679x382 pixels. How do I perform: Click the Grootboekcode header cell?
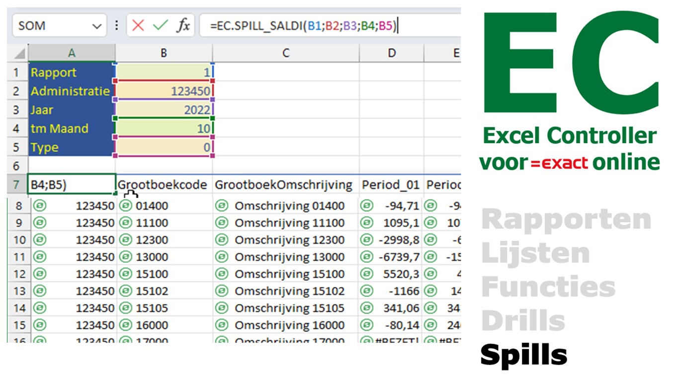click(164, 185)
